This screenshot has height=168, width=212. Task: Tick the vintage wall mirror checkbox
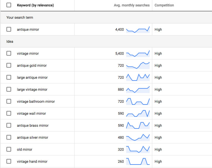point(9,113)
